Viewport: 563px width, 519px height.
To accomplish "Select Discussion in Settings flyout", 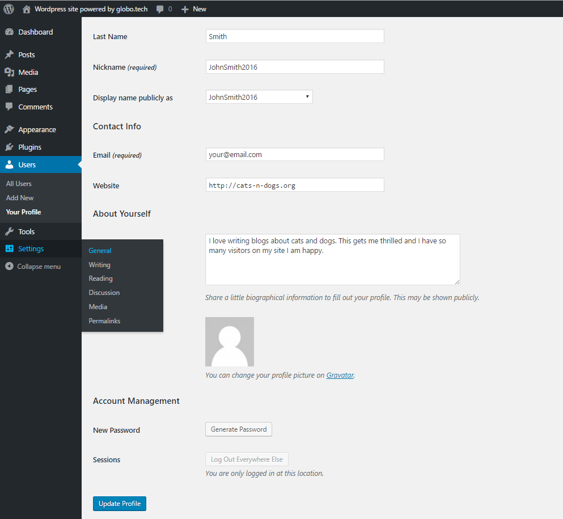I will click(104, 293).
